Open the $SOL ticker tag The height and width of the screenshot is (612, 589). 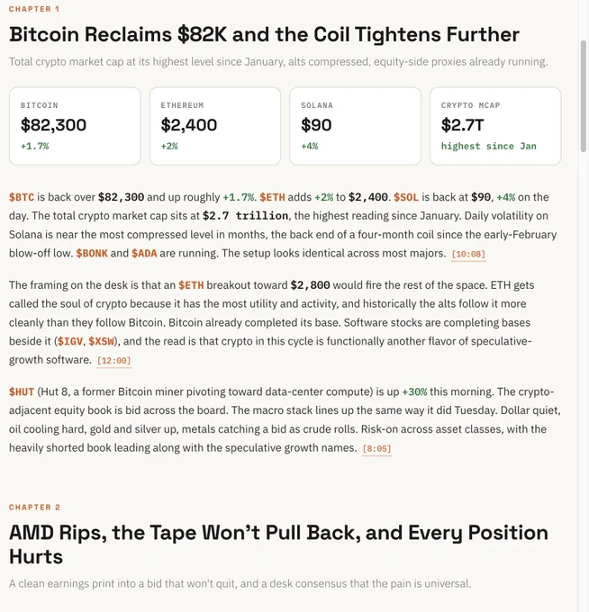[x=406, y=197]
